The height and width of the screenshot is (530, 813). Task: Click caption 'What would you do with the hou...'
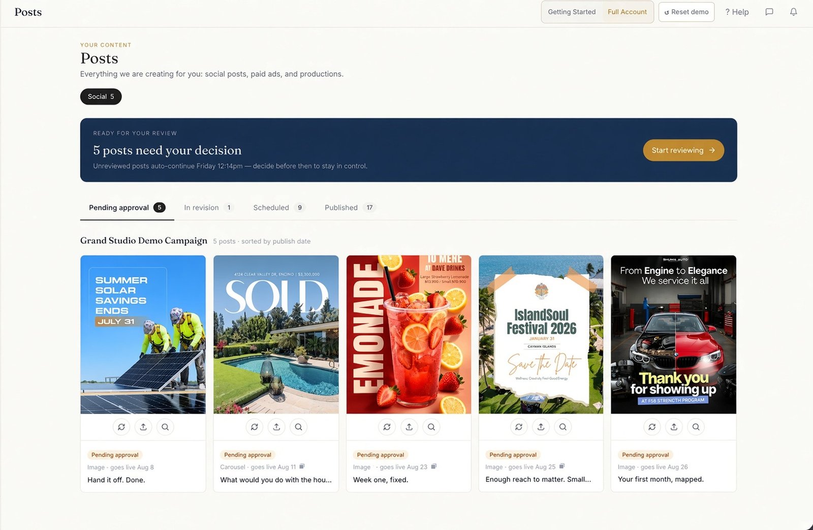coord(276,480)
